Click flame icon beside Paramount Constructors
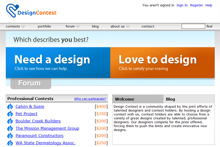The image size is (220, 147). click(10, 136)
